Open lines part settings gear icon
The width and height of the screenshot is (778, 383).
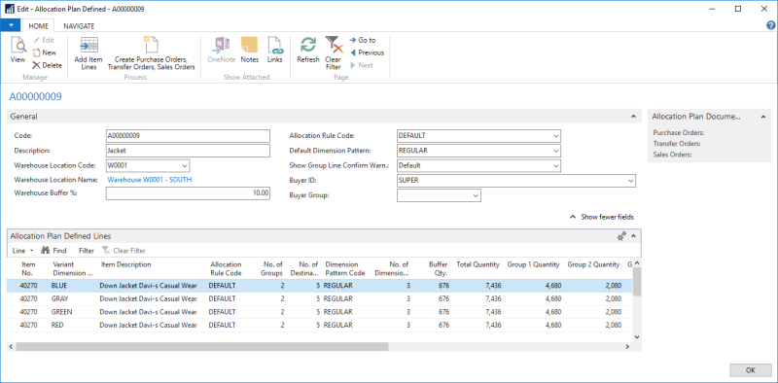coord(621,236)
